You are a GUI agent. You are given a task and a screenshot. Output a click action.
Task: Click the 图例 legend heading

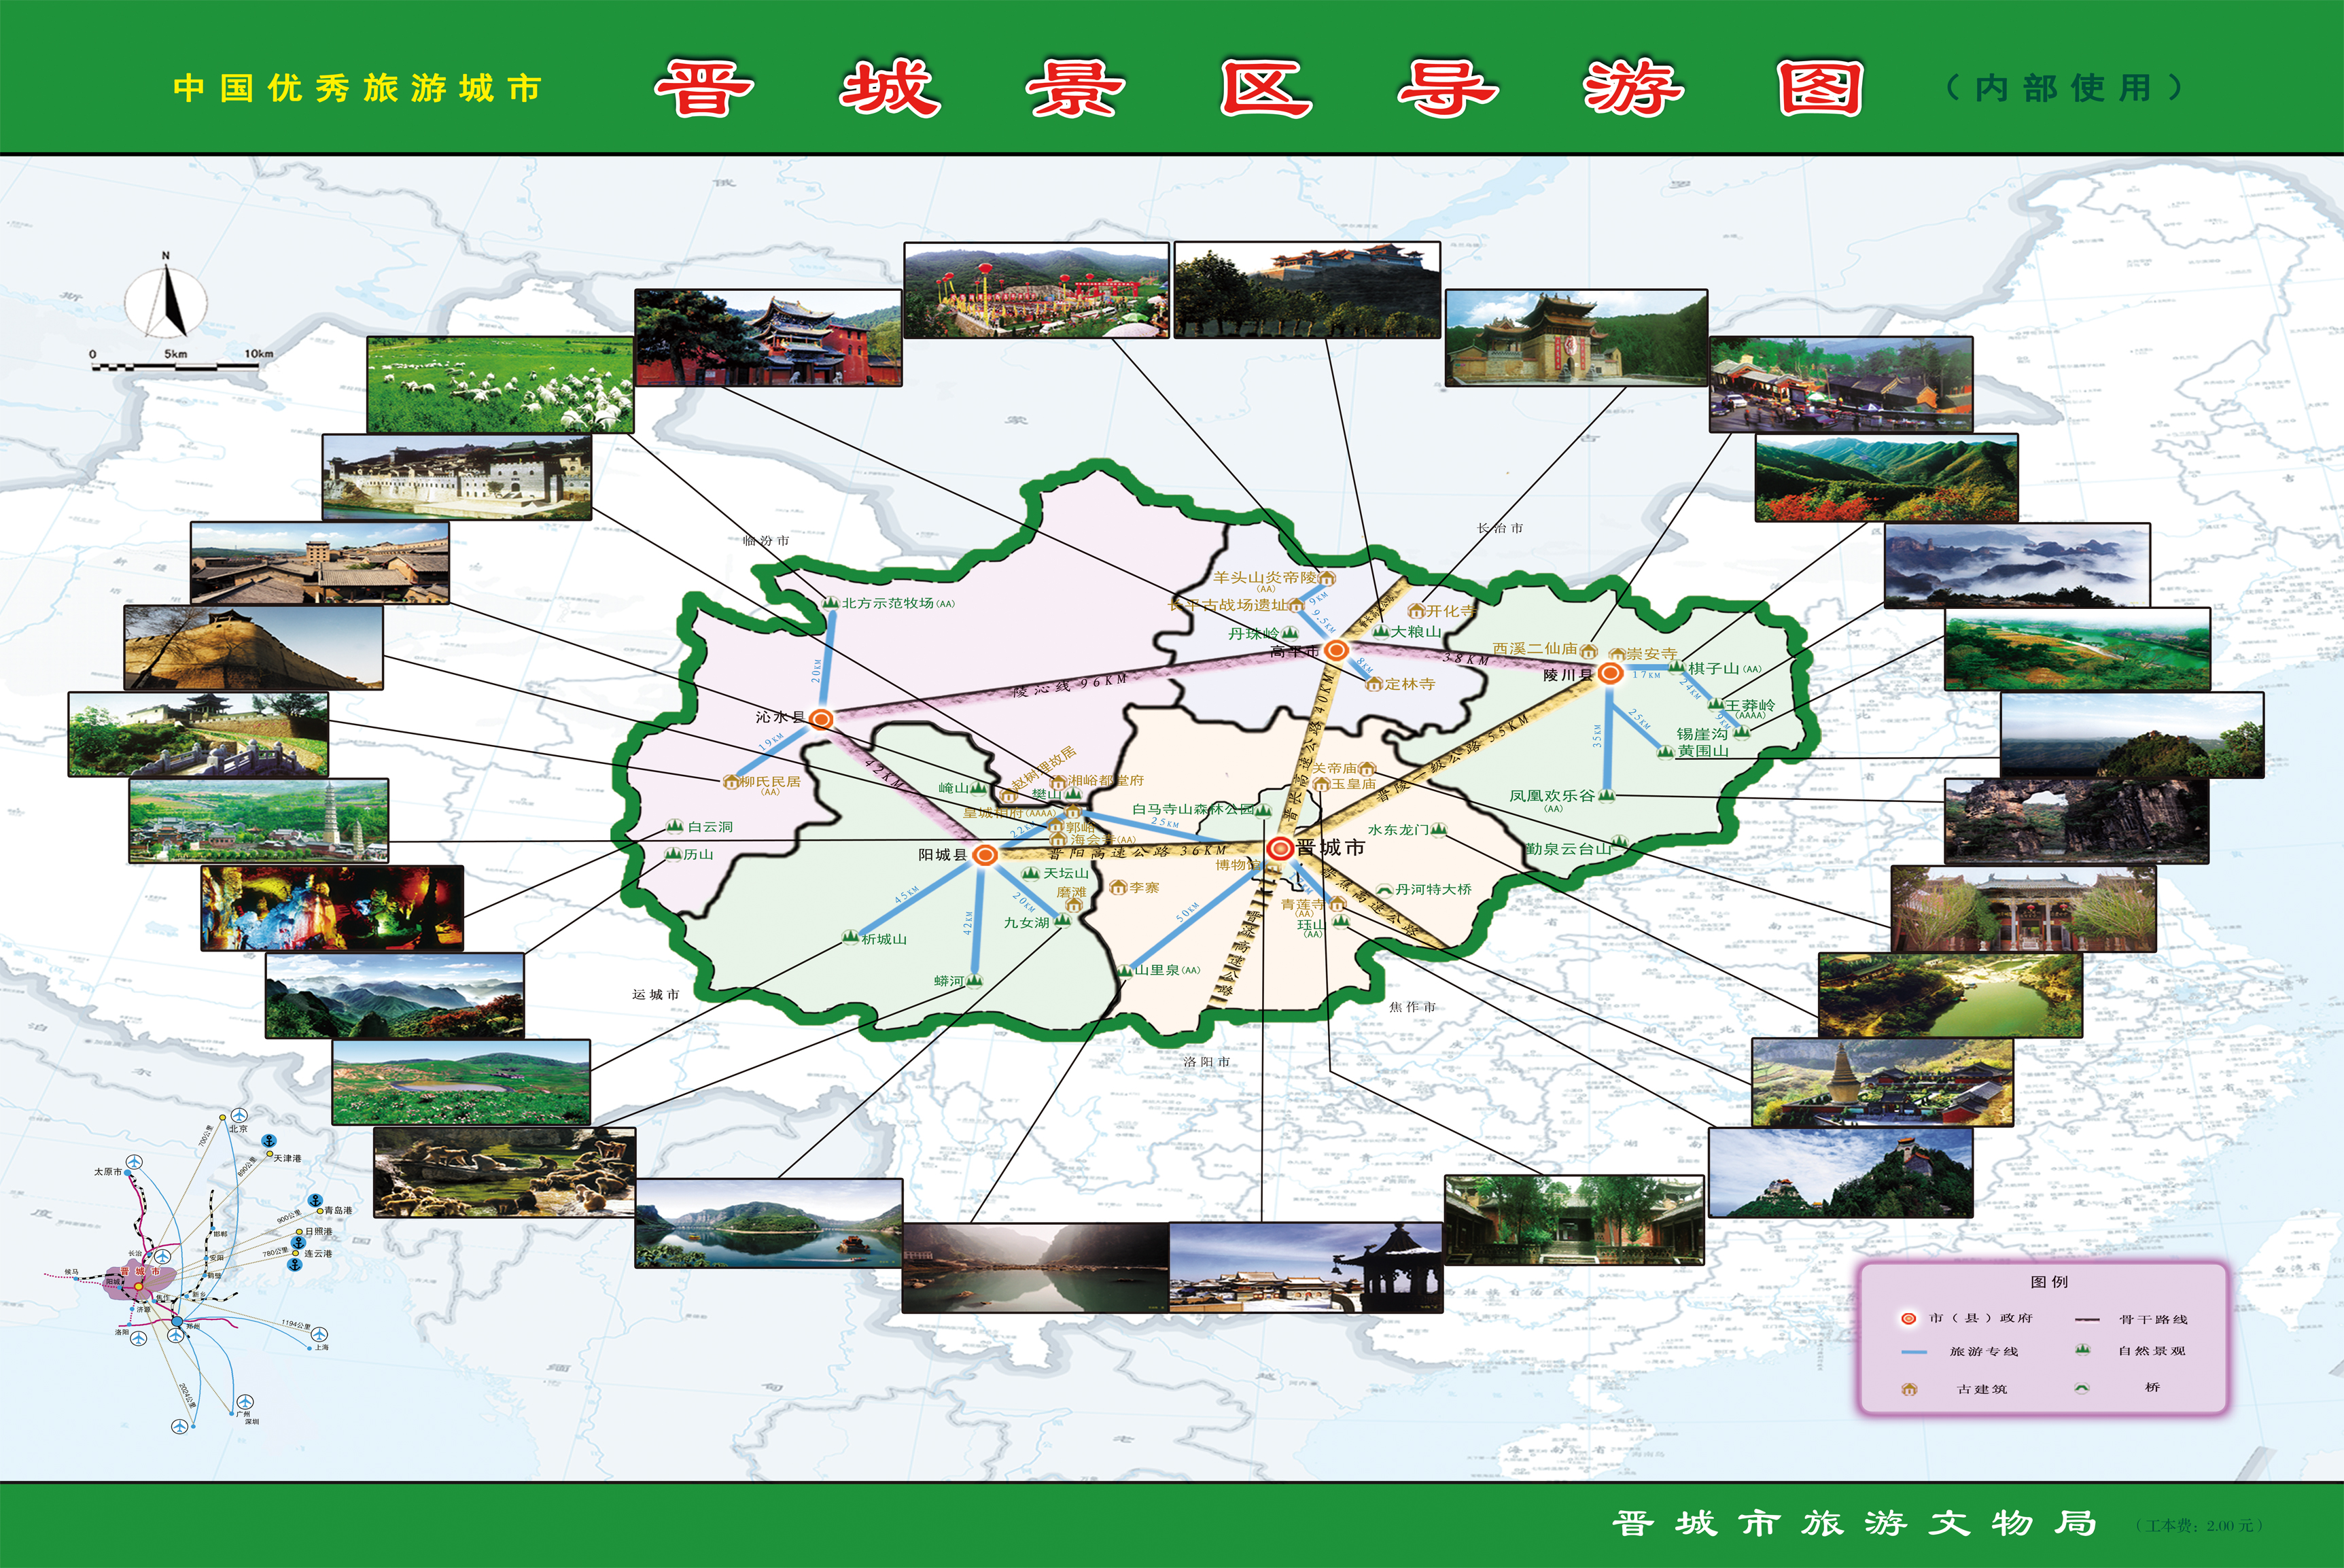(x=2049, y=1281)
